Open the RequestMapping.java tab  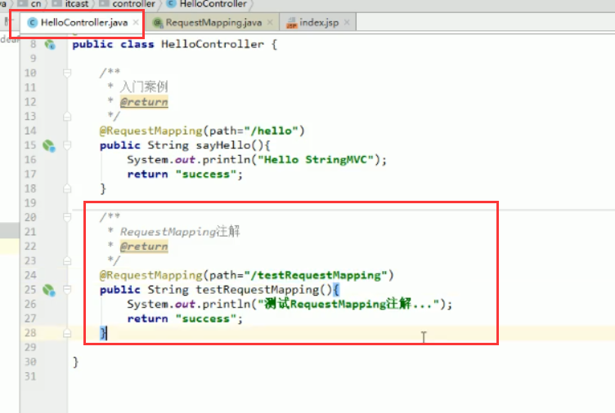coord(213,23)
